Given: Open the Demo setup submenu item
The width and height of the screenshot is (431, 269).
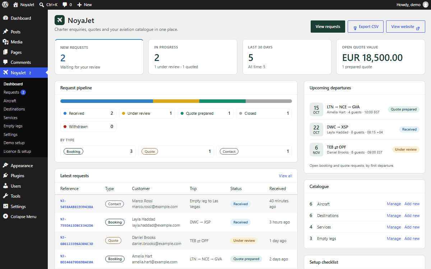Looking at the screenshot, I should tap(14, 143).
